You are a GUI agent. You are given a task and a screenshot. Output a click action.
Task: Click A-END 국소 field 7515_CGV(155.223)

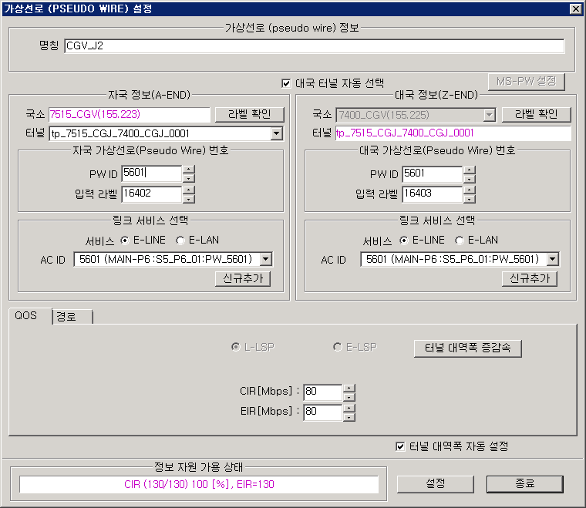pos(130,115)
